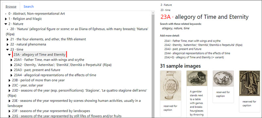The width and height of the screenshot is (262, 118).
Task: Open the seal stamp sample thumbnail
Action: [x=170, y=86]
